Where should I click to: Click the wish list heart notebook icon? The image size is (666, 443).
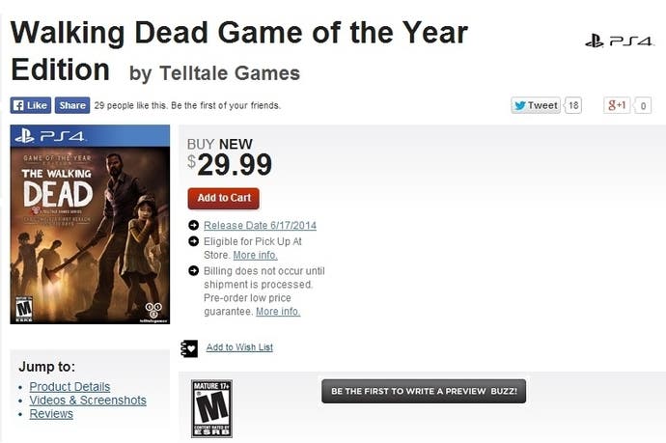pos(189,348)
